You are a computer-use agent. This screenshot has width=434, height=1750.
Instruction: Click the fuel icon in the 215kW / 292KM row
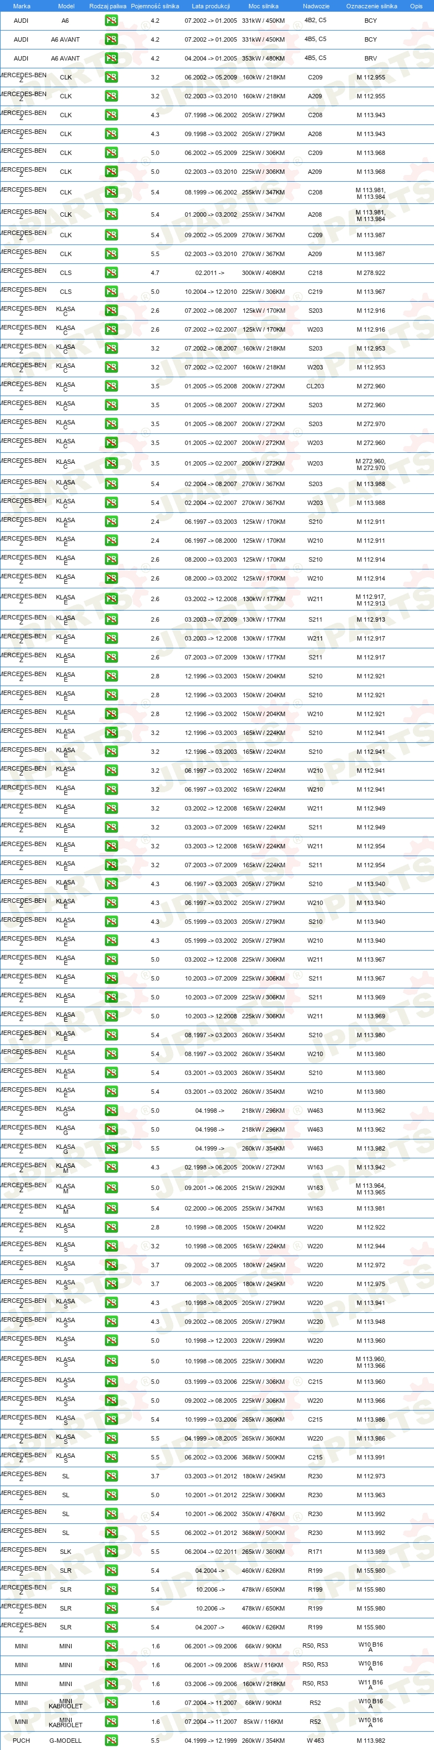[x=111, y=1188]
